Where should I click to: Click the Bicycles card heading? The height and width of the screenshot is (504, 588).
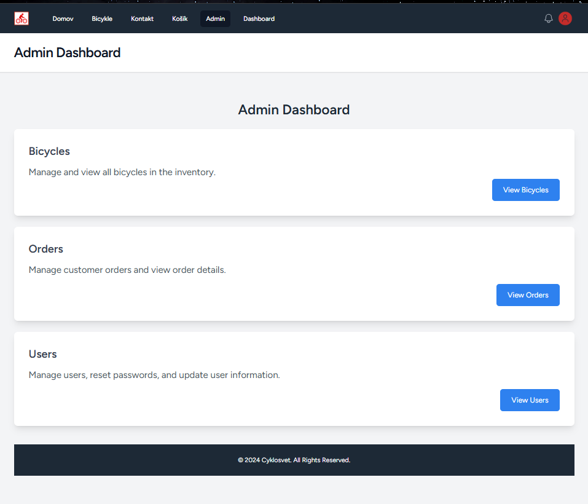pos(49,151)
